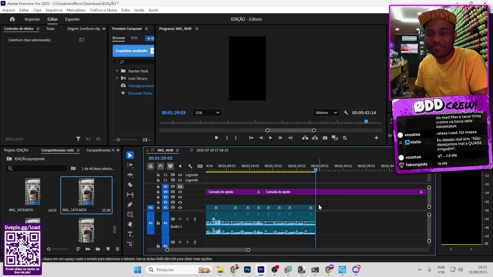Open Programa: IMG_4648 panel menu
493x277 pixels.
pos(197,29)
